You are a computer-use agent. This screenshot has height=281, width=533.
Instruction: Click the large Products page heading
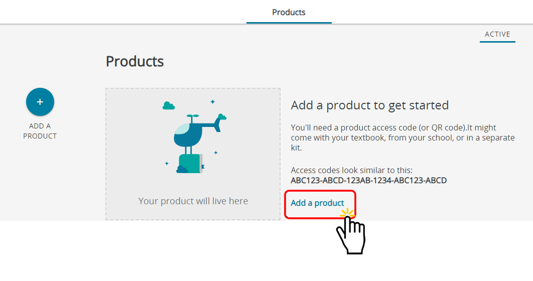click(135, 62)
